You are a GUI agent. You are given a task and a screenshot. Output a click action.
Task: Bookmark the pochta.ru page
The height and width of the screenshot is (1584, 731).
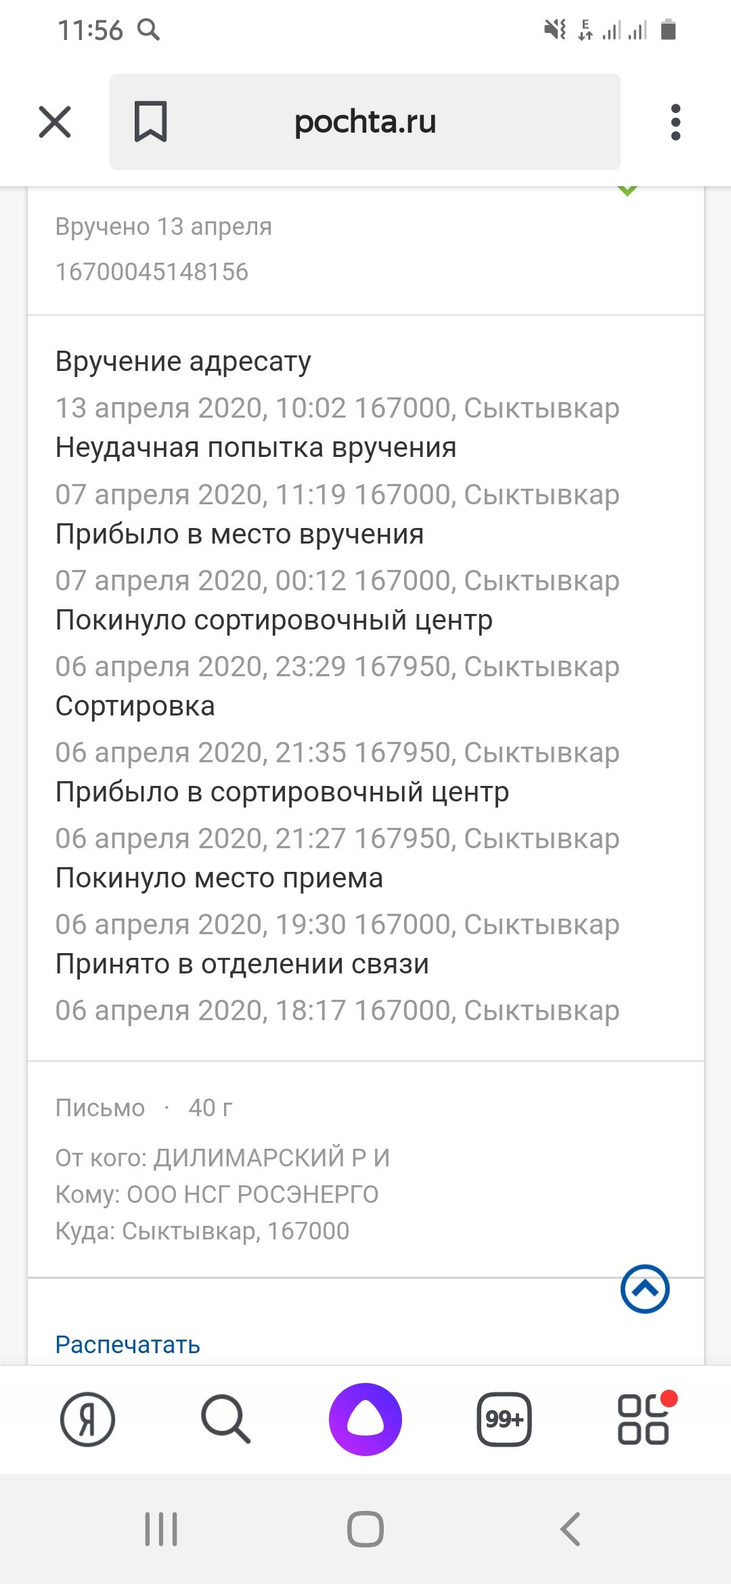(150, 122)
